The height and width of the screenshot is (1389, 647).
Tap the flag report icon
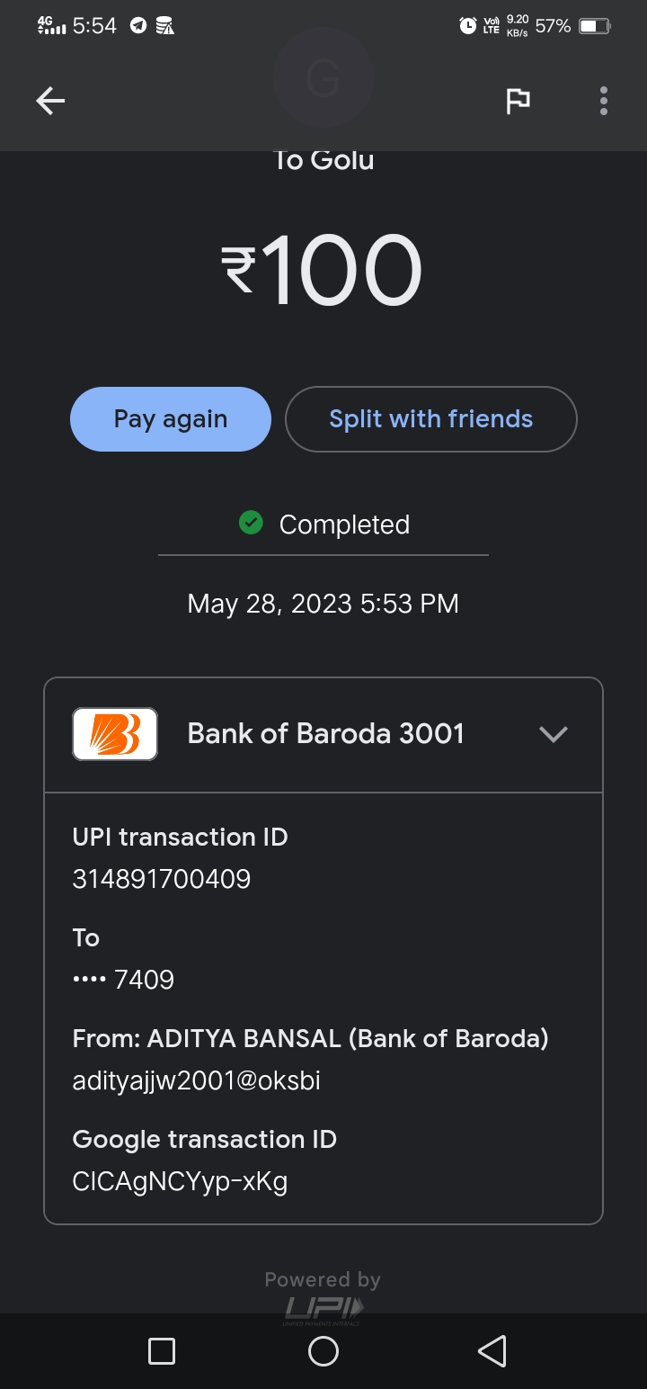pyautogui.click(x=518, y=101)
